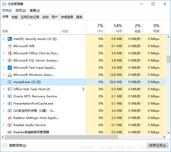Click the Intel Security Assist process icon

[10, 39]
